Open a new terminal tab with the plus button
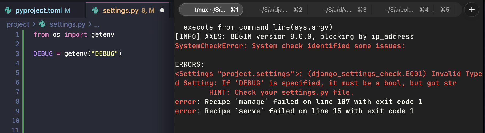This screenshot has height=133, width=485. click(472, 10)
